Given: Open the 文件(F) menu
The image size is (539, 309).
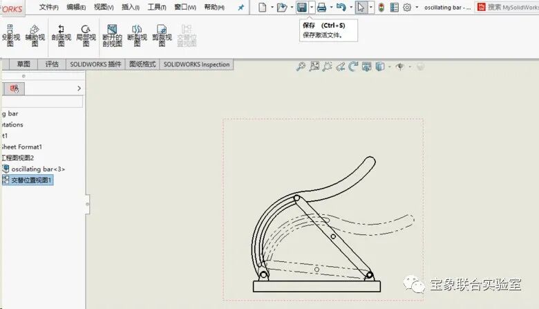Looking at the screenshot, I should tap(48, 7).
